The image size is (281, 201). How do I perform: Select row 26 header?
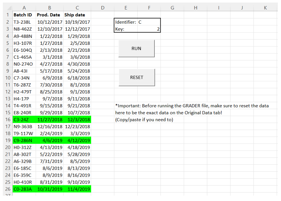[7, 189]
